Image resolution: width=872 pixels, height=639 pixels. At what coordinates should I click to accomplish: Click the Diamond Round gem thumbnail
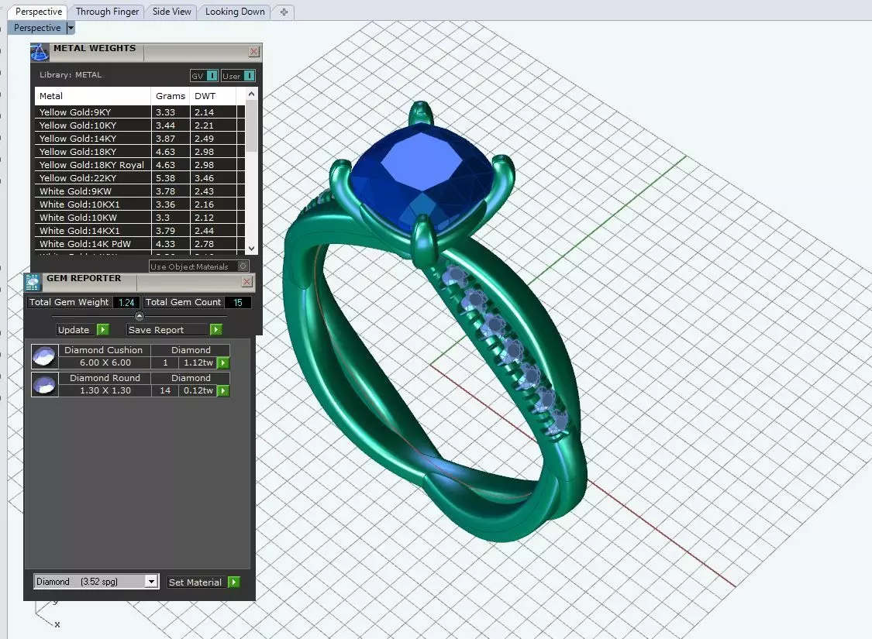click(x=44, y=384)
